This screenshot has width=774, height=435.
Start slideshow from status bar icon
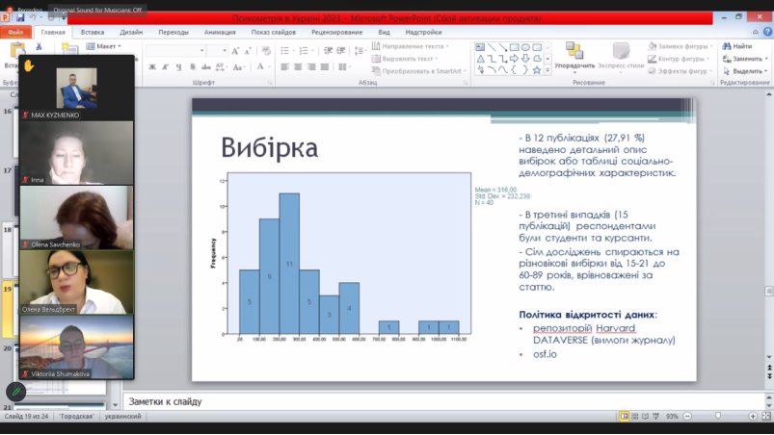(657, 416)
